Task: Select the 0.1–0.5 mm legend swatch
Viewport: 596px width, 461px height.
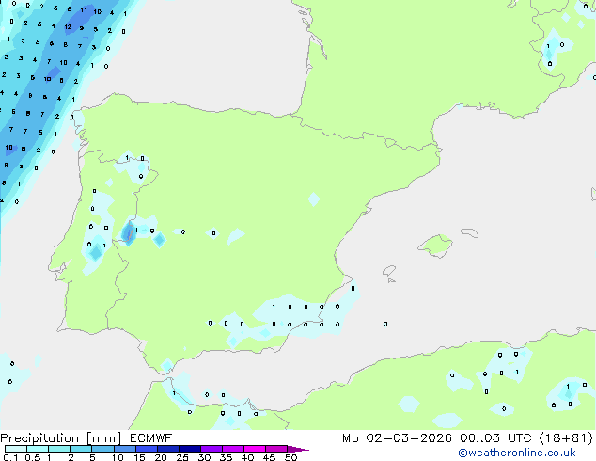Action: 16,449
